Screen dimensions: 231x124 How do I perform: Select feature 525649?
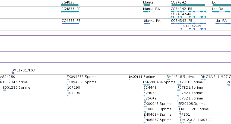coord(150,98)
